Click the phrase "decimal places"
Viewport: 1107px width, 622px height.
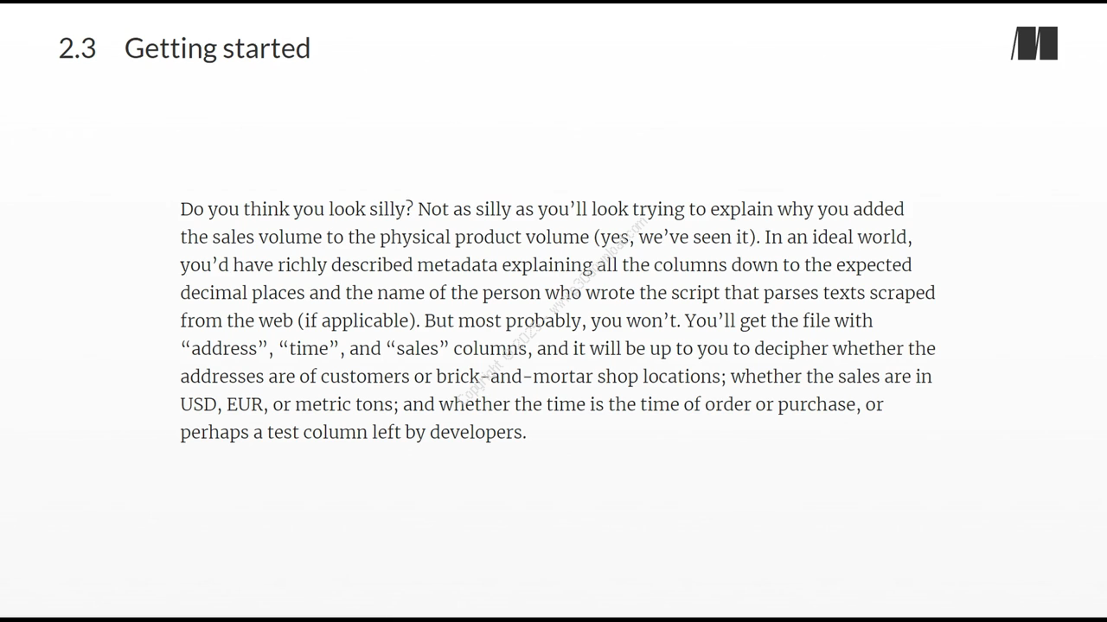click(x=242, y=293)
